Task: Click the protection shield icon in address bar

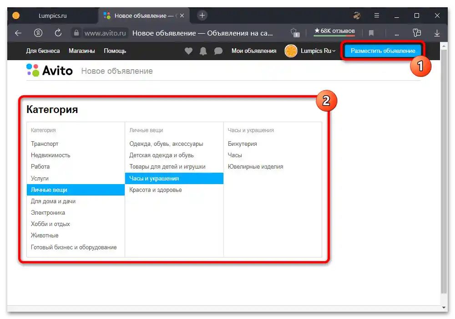Action: 295,33
